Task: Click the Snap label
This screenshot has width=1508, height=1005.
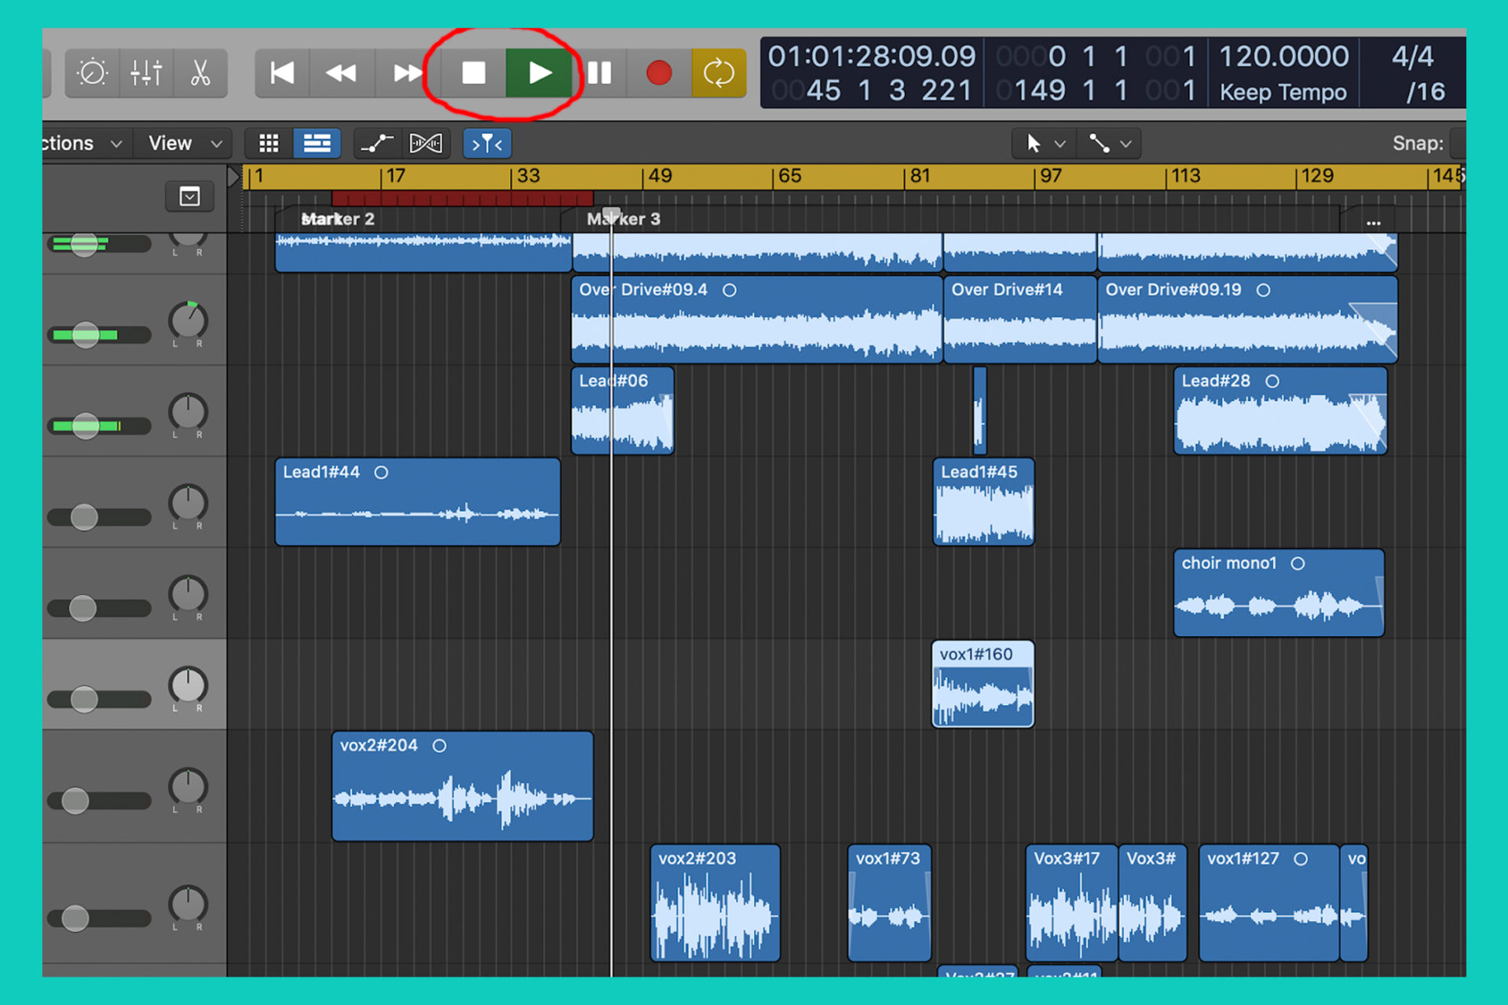Action: (1417, 144)
